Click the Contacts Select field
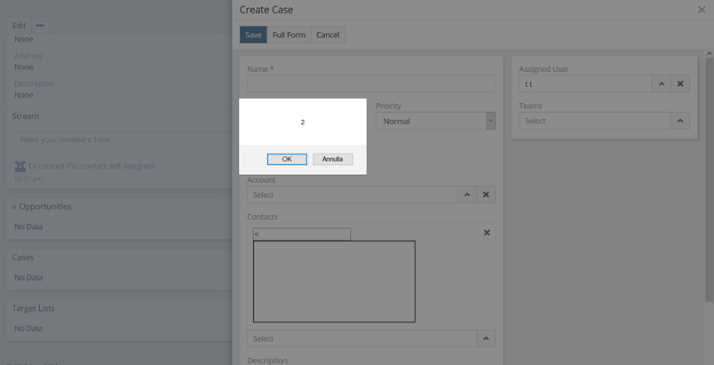The image size is (714, 365). click(362, 338)
